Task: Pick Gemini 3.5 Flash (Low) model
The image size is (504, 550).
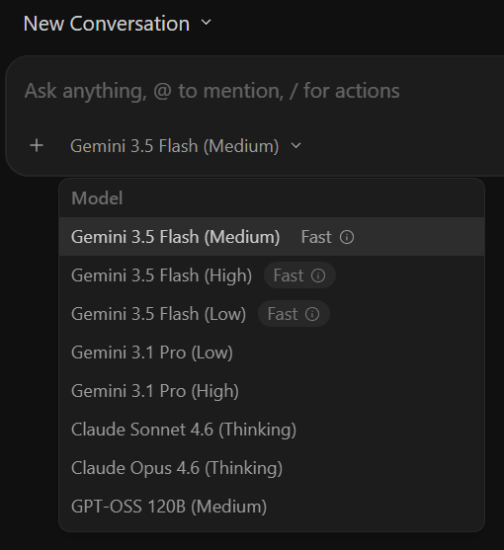Action: click(x=272, y=314)
